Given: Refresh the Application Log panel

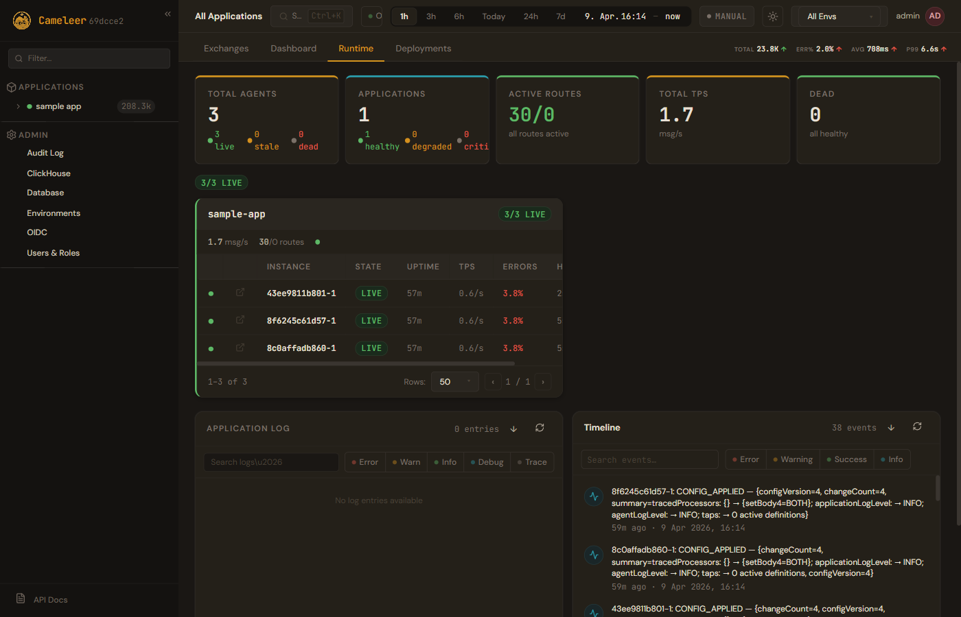Looking at the screenshot, I should (540, 428).
